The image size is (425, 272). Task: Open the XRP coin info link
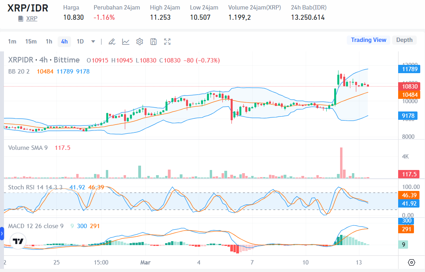tap(32, 19)
